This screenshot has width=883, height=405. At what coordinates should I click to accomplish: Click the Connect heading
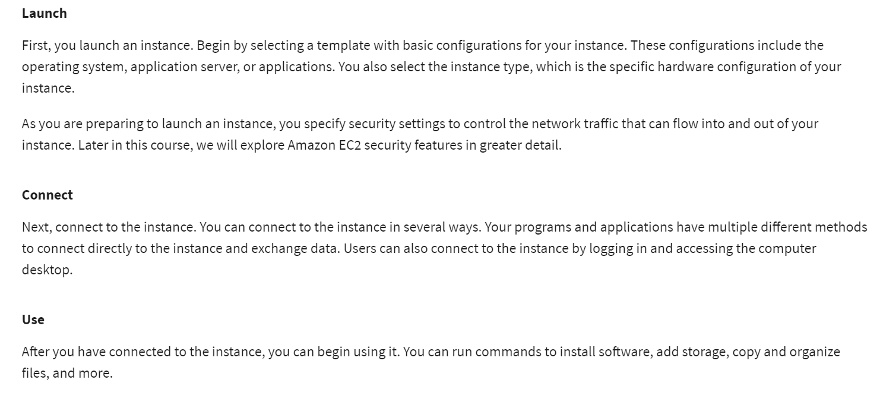[x=48, y=195]
